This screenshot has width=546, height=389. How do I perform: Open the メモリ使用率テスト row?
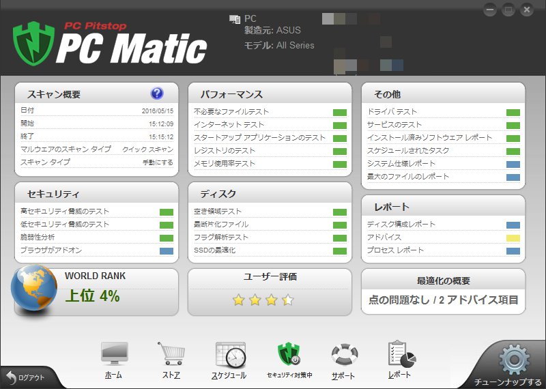[270, 164]
